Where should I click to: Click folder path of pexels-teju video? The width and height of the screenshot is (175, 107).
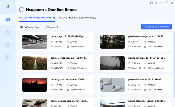click(x=78, y=47)
